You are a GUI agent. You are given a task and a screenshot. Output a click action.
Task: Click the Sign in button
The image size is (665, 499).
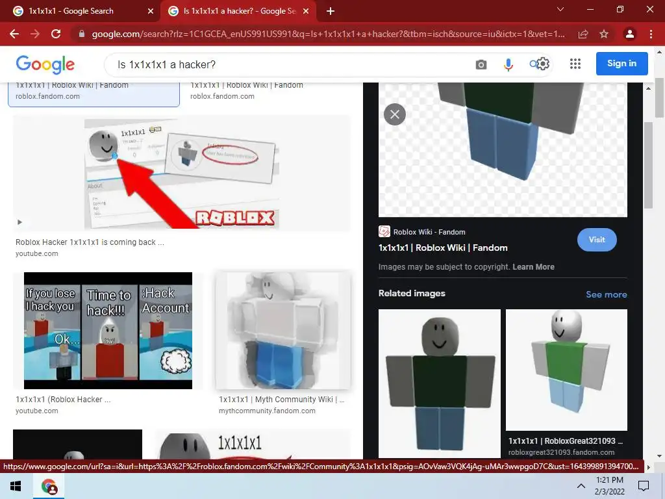(621, 64)
